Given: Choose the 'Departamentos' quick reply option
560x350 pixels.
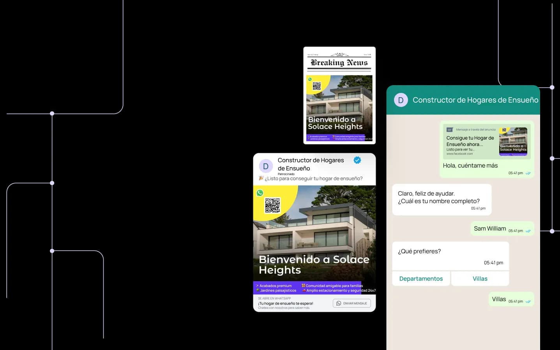Looking at the screenshot, I should tap(421, 278).
